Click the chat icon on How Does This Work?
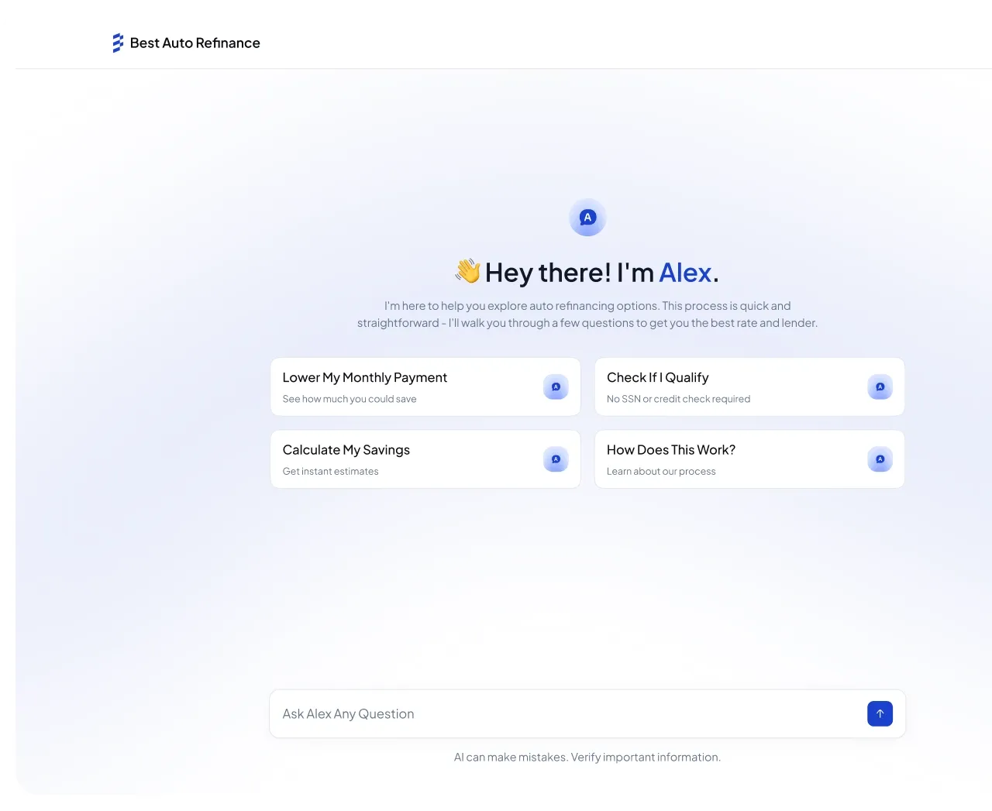Image resolution: width=992 pixels, height=811 pixels. (880, 459)
